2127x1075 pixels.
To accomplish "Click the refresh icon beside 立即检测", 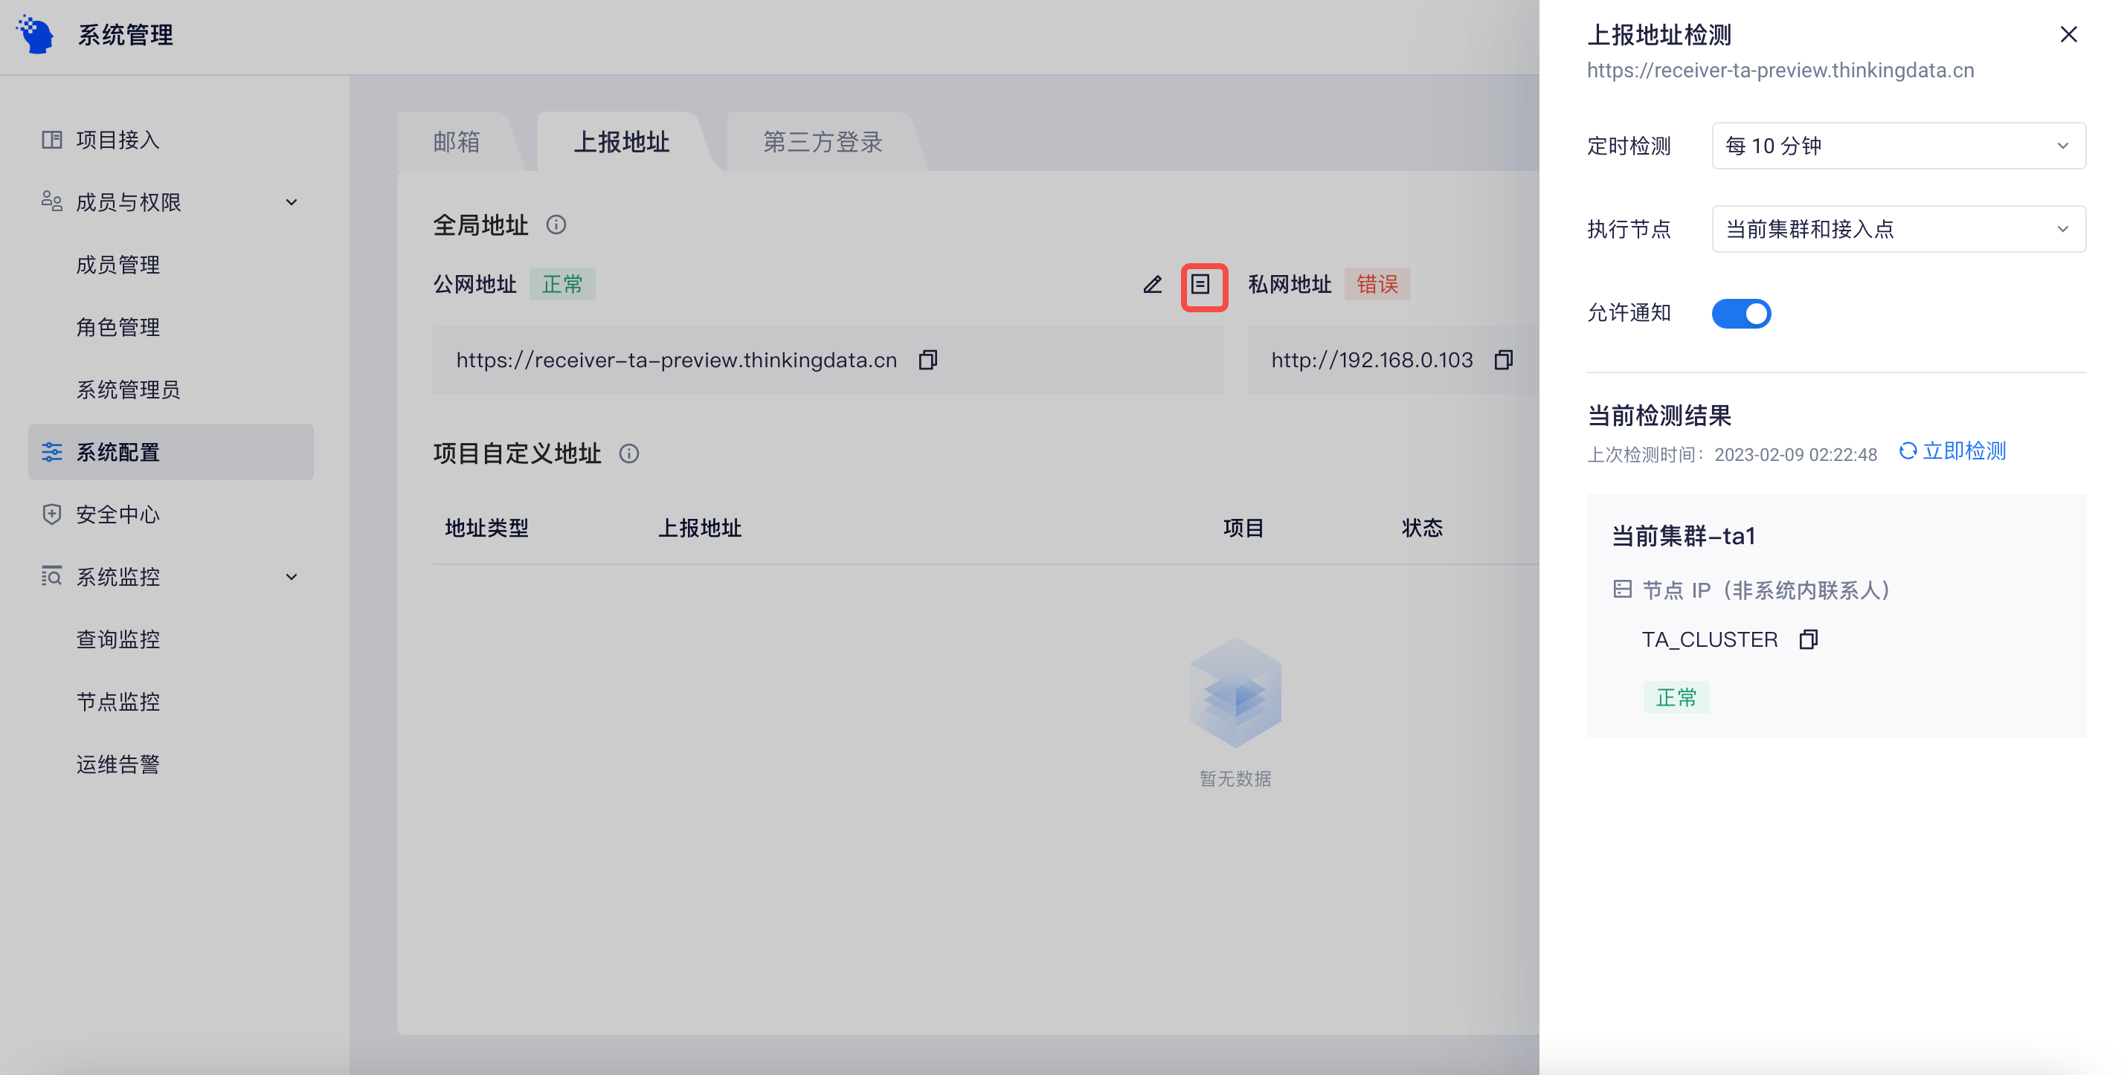I will [x=1908, y=451].
